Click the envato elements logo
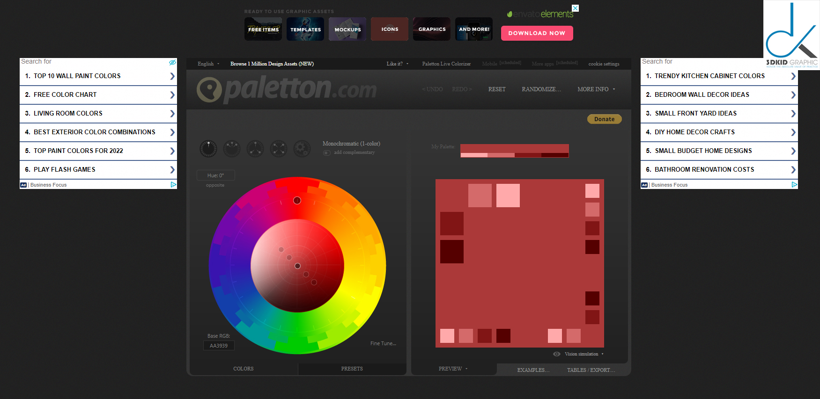 click(x=540, y=14)
